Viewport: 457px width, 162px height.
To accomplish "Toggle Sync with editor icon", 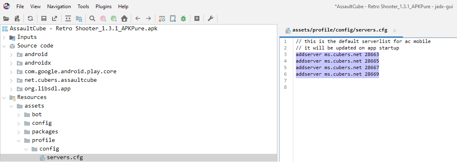I will pos(68,19).
